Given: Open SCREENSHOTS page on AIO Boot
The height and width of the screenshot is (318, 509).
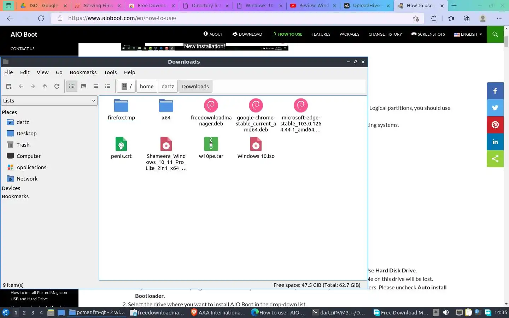Looking at the screenshot, I should click(x=428, y=34).
